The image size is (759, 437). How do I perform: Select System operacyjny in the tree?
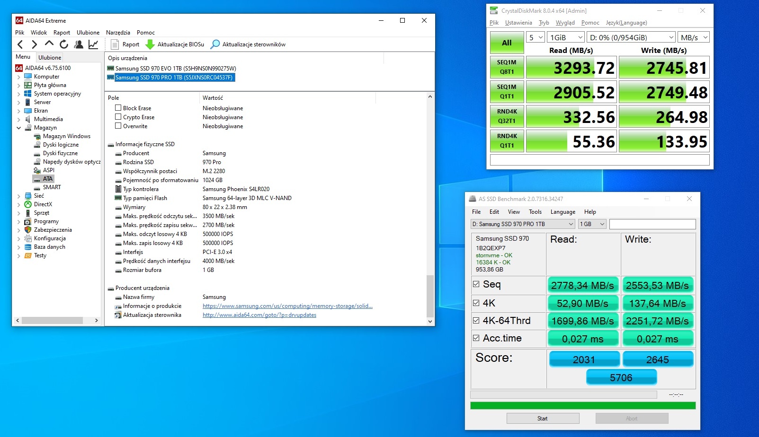pyautogui.click(x=57, y=94)
